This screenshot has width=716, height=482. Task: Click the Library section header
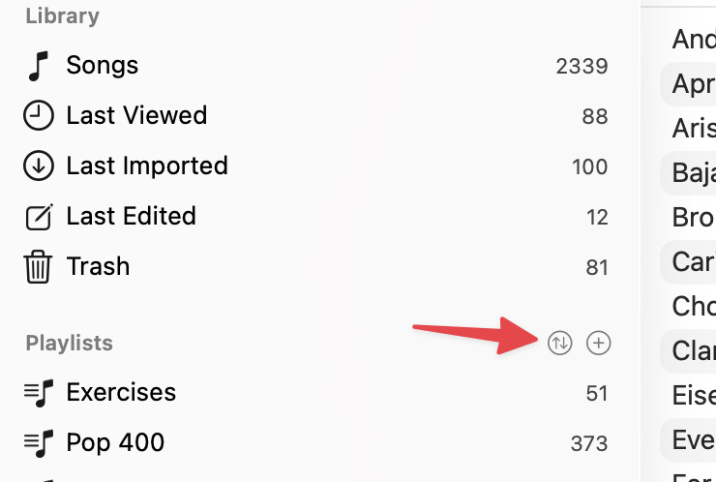(62, 16)
